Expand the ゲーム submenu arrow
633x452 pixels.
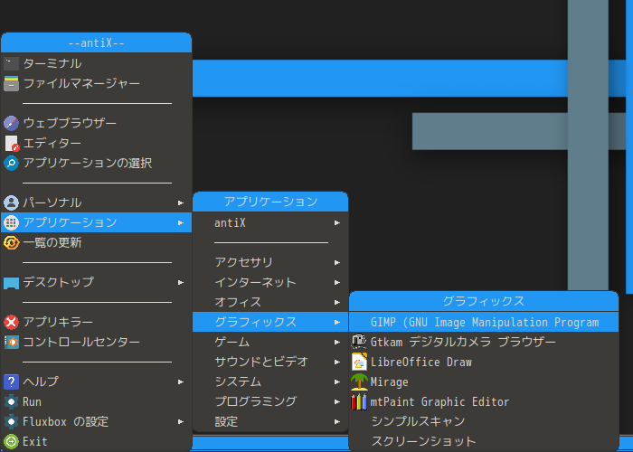[x=337, y=343]
